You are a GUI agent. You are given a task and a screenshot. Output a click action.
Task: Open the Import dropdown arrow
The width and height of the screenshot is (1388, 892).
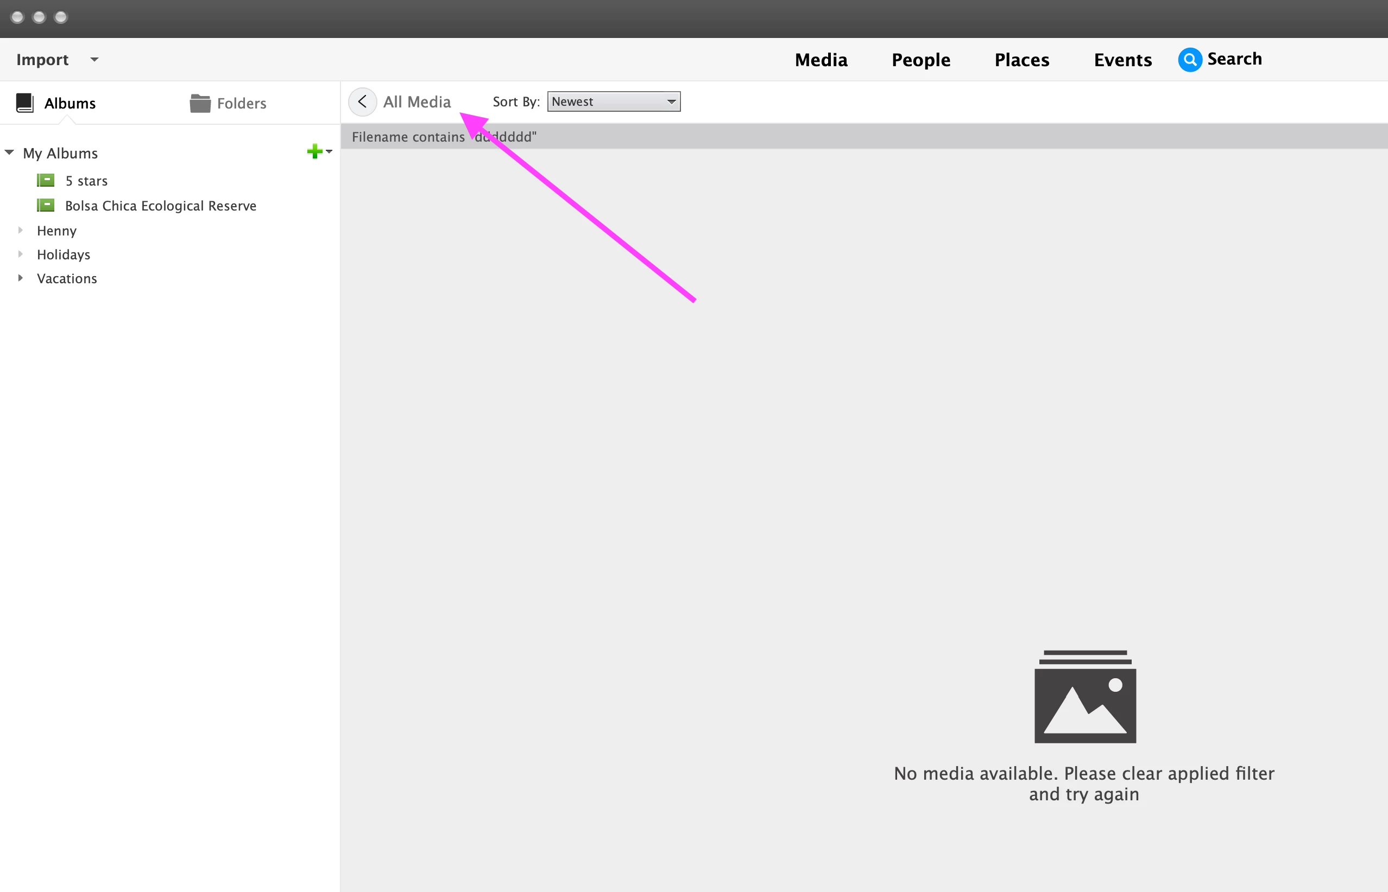pyautogui.click(x=94, y=60)
